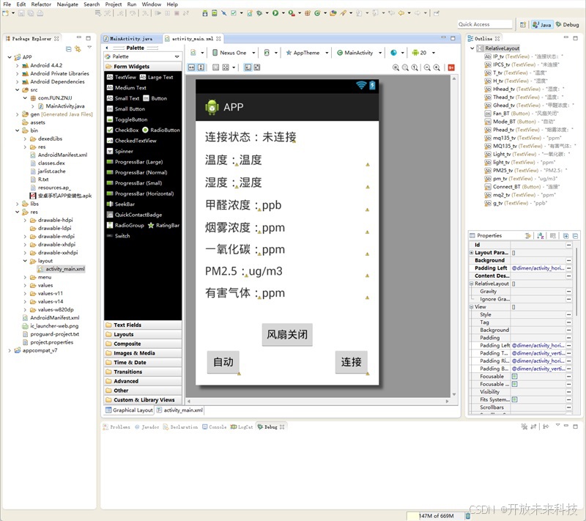
Task: Open the Window menu
Action: pos(152,4)
